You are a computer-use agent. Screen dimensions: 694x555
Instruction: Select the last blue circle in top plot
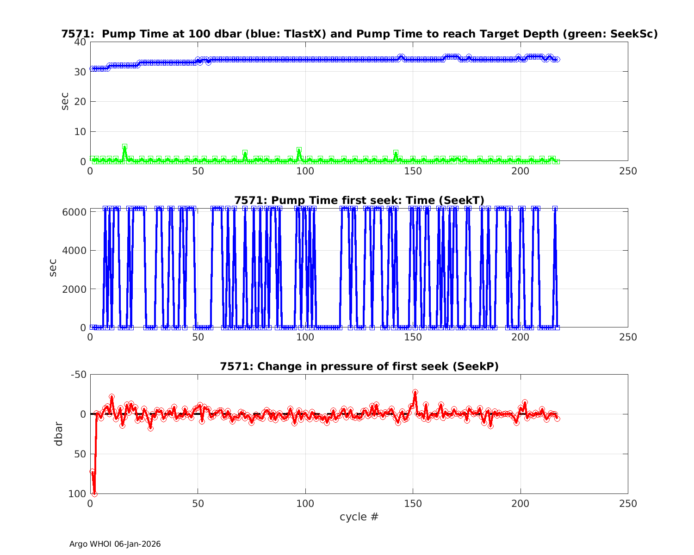[557, 59]
